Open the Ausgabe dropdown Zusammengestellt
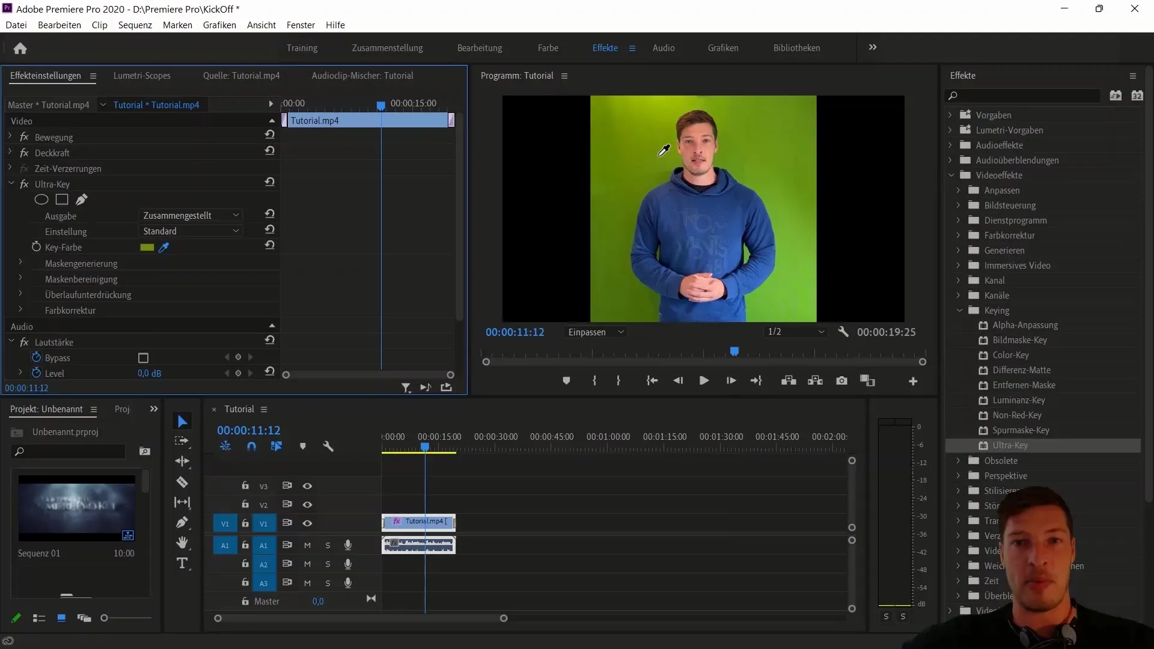Image resolution: width=1154 pixels, height=649 pixels. click(191, 215)
